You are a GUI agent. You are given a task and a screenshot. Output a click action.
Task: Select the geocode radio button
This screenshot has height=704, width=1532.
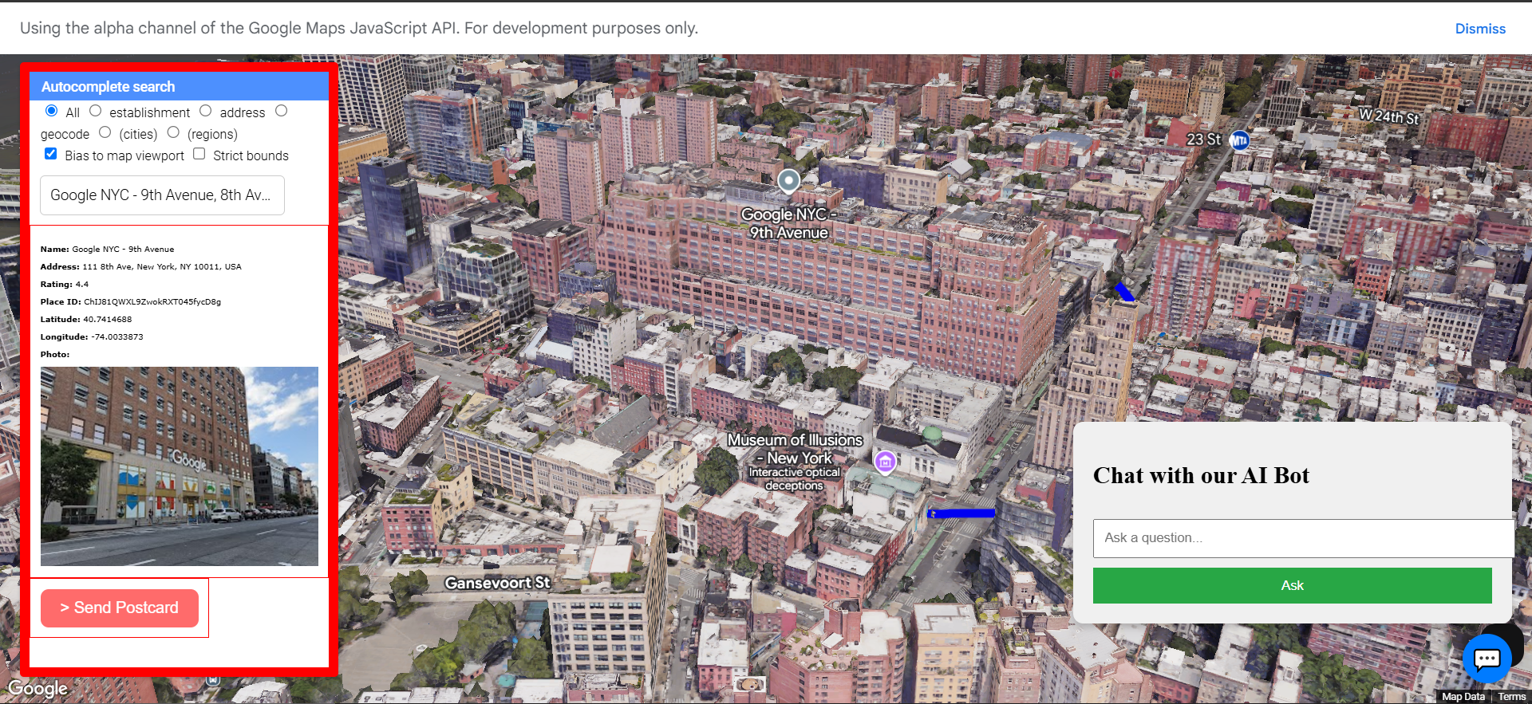click(281, 111)
